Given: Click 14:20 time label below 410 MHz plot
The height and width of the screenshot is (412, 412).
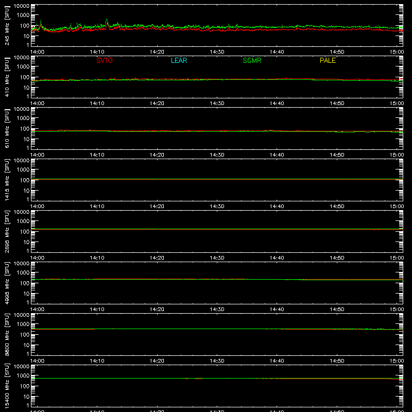Looking at the screenshot, I should point(157,104).
